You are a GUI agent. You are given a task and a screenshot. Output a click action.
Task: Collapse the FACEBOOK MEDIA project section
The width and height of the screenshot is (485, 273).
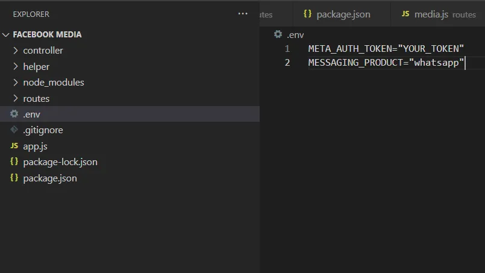click(6, 34)
